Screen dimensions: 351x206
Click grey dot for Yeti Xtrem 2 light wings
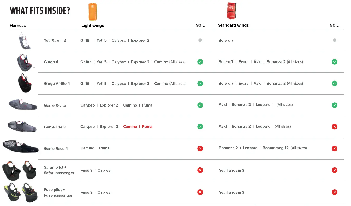point(200,40)
